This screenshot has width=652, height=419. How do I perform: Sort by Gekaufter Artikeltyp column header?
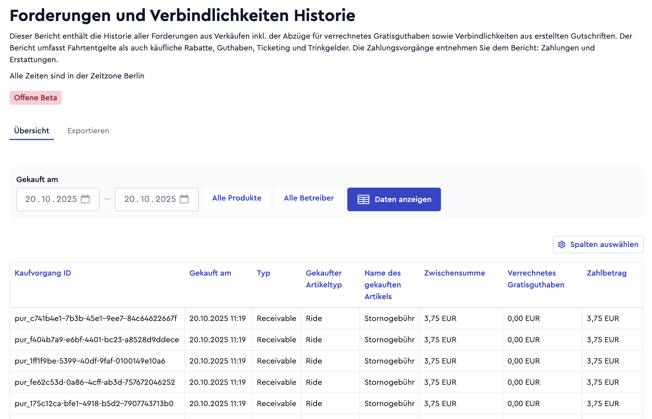click(324, 279)
